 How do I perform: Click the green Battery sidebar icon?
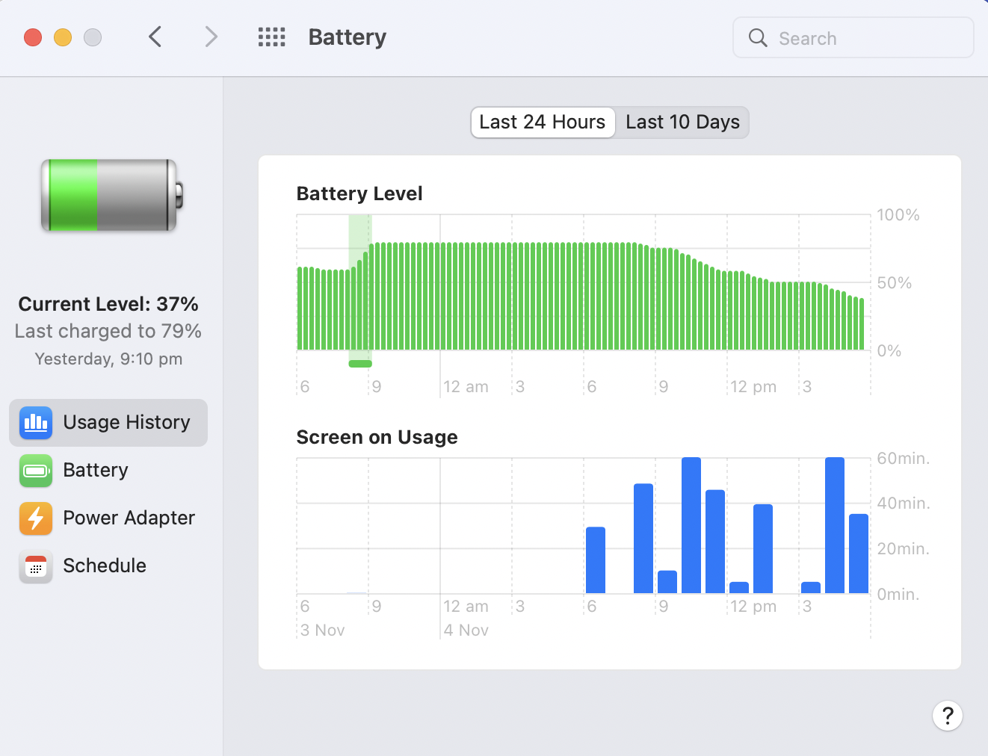(x=36, y=471)
